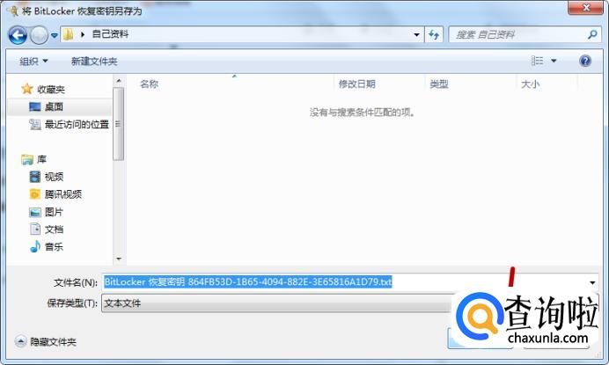Click the sidebar scrollbar down arrow
Viewport: 609px width, 365px height.
click(x=119, y=259)
